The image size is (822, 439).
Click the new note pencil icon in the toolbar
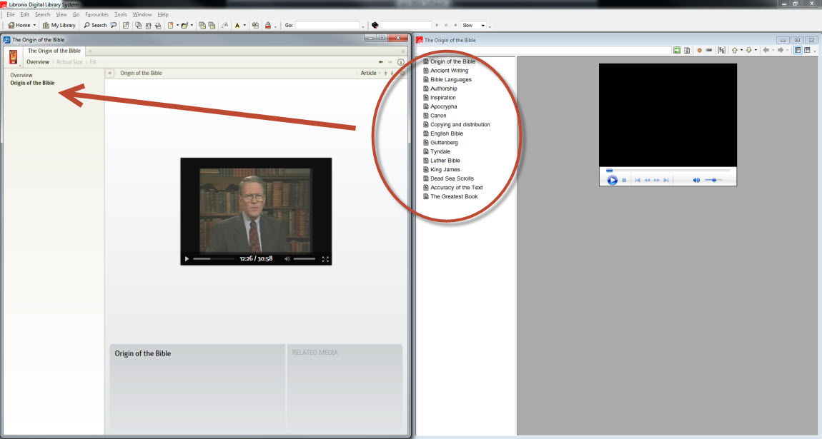[x=126, y=25]
